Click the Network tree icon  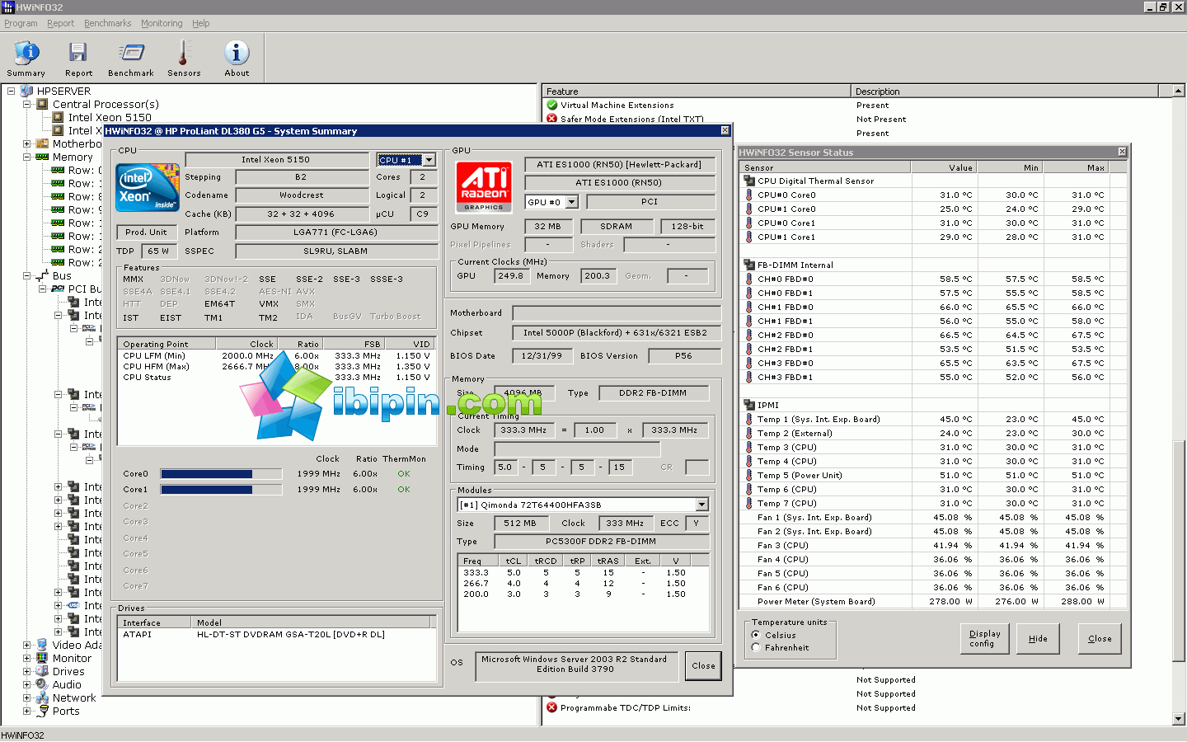click(43, 697)
